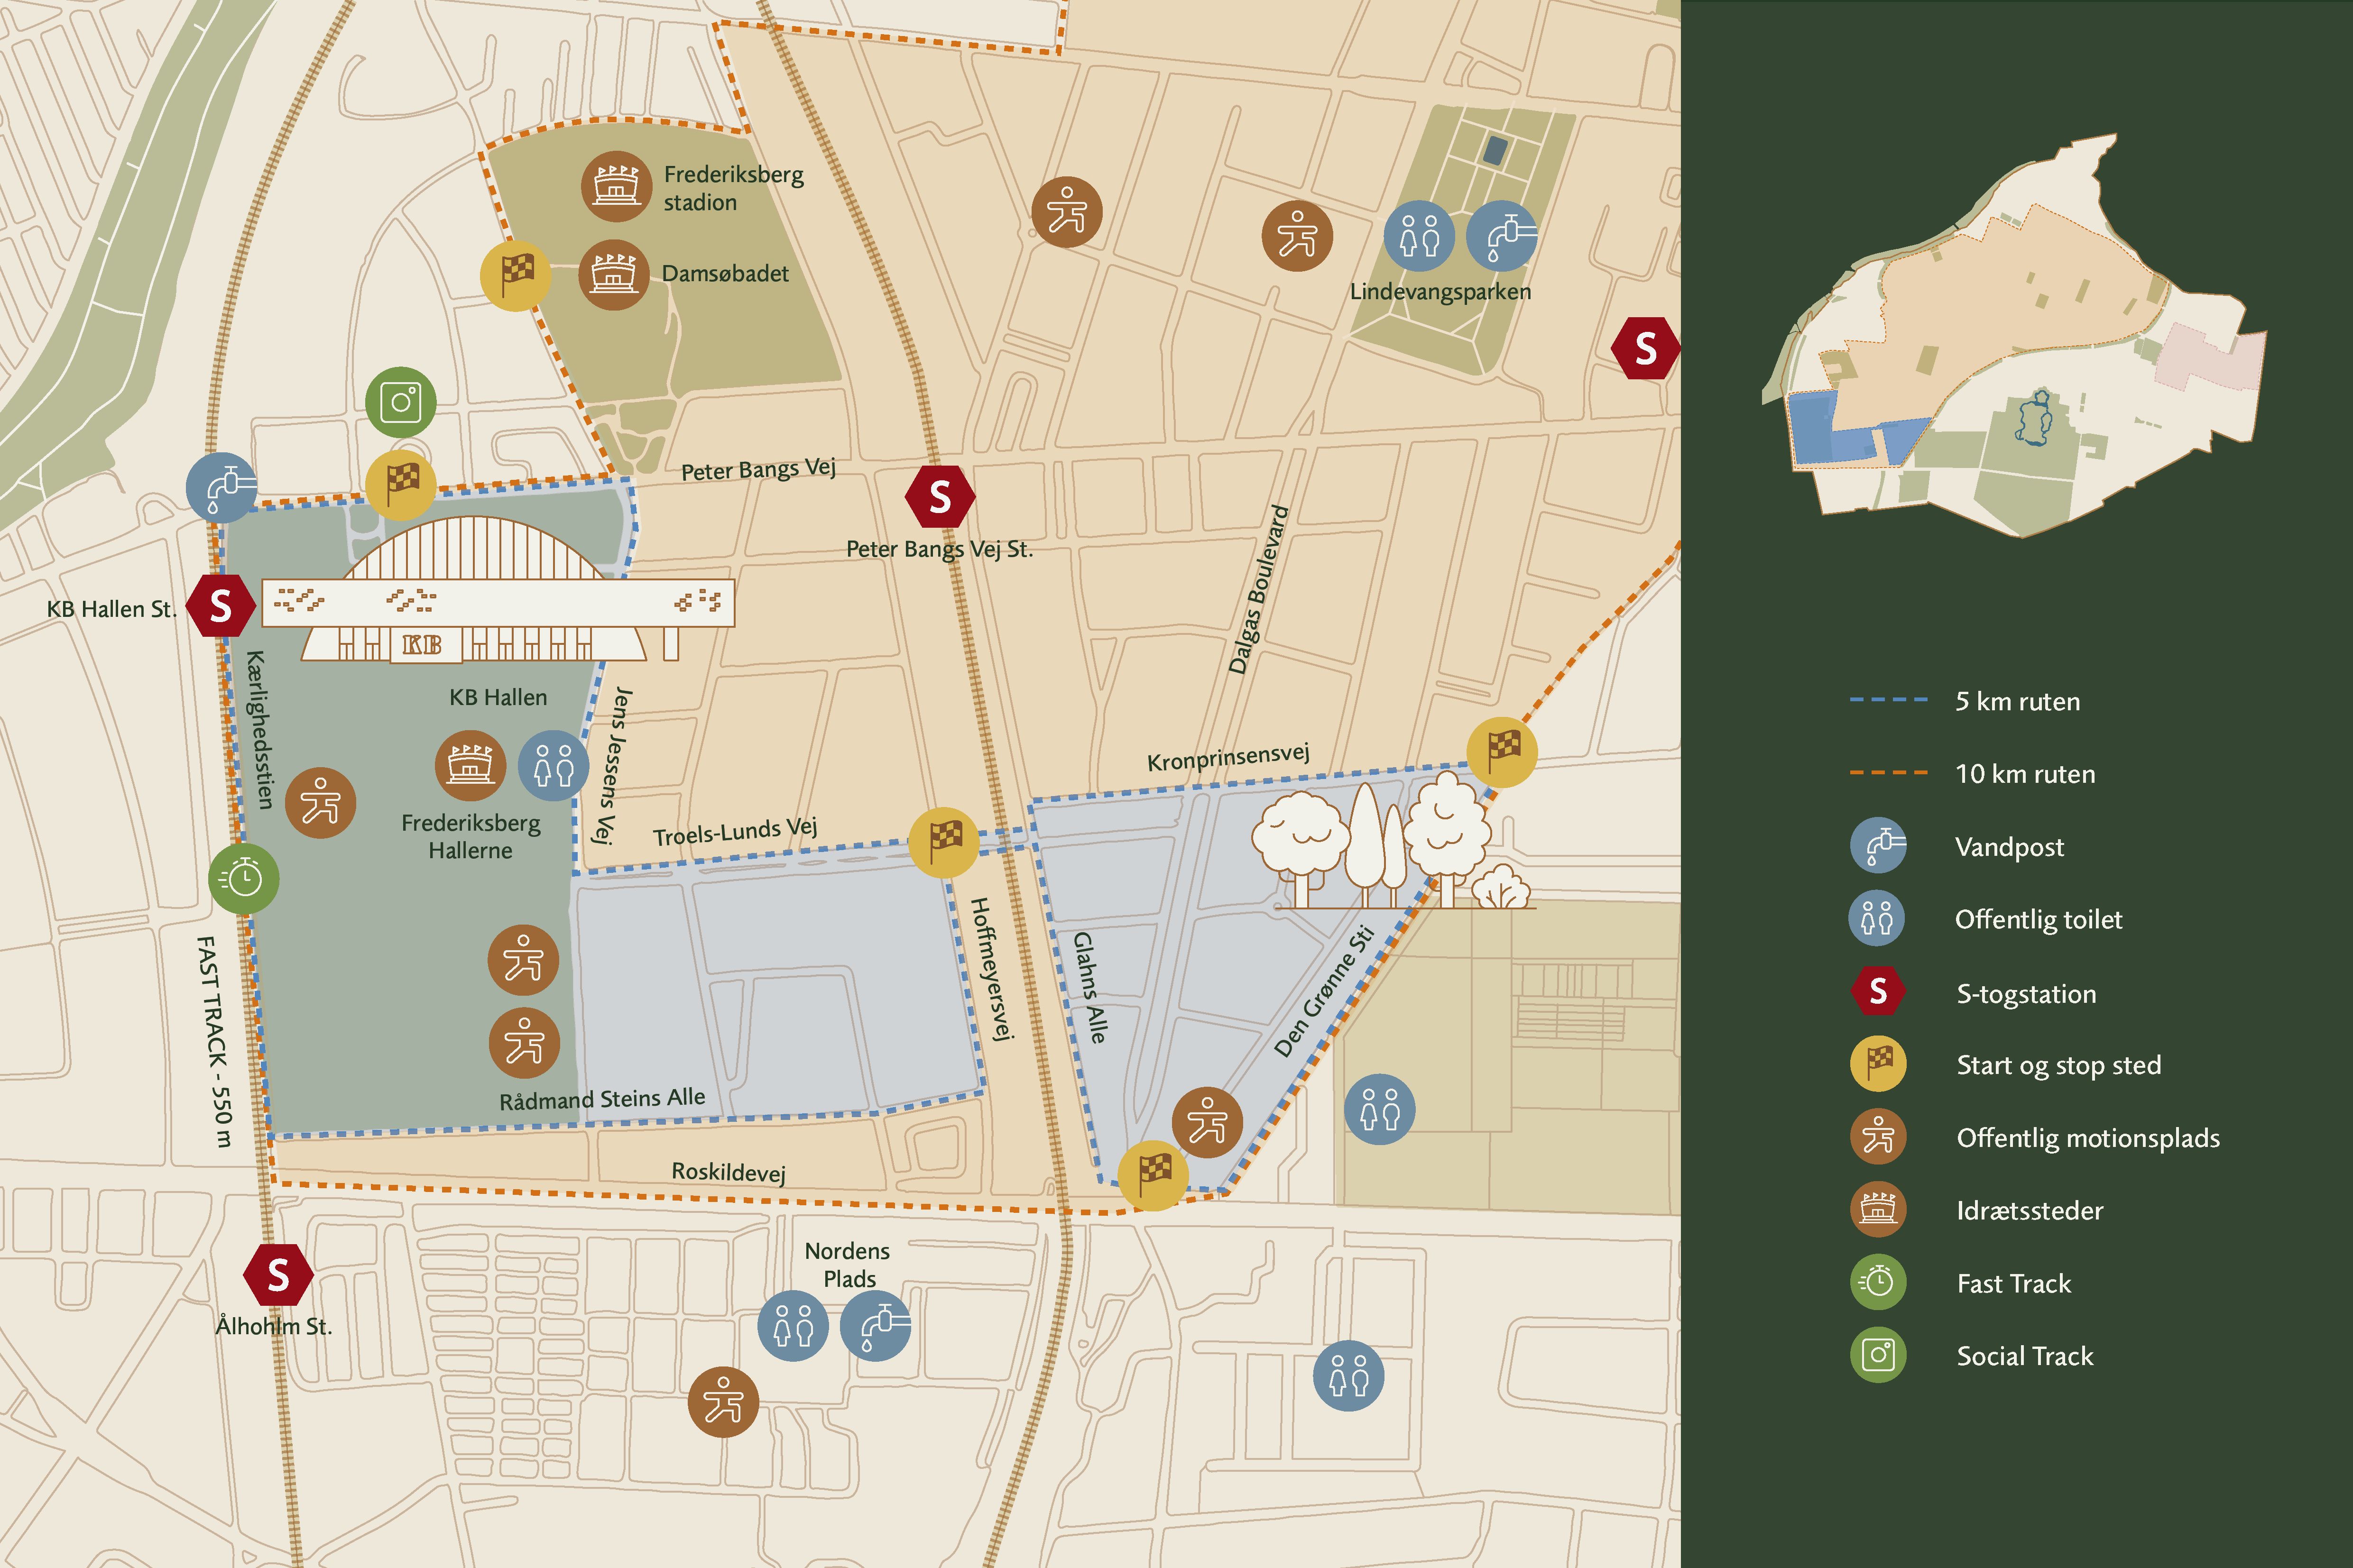Click the Offentlig toilet legend icon
2353x1568 pixels.
coord(1877,918)
